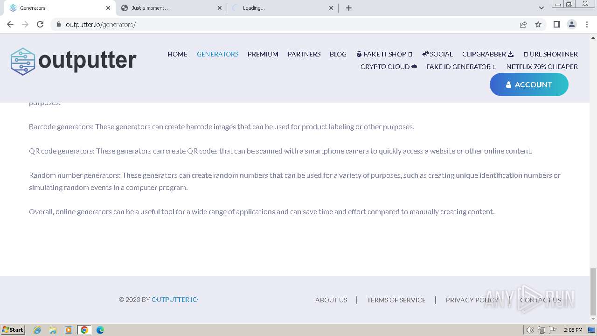Viewport: 597px width, 336px height.
Task: Open NETFLIX 70% CHEAPER link
Action: point(542,67)
